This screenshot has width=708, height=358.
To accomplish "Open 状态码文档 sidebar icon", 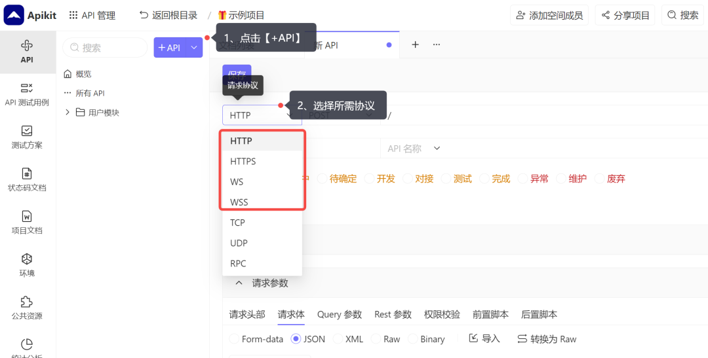I will 27,173.
